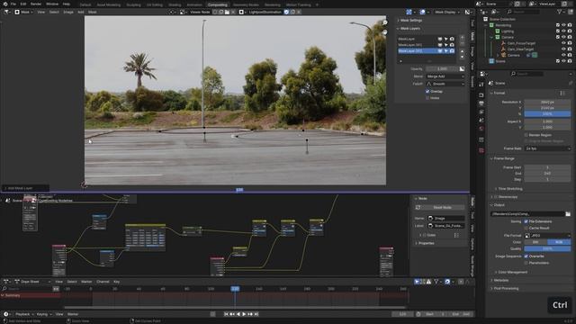Viewport: 576px width, 324px height.
Task: Open the Blend mode dropdown (Merge Add)
Action: pos(445,76)
